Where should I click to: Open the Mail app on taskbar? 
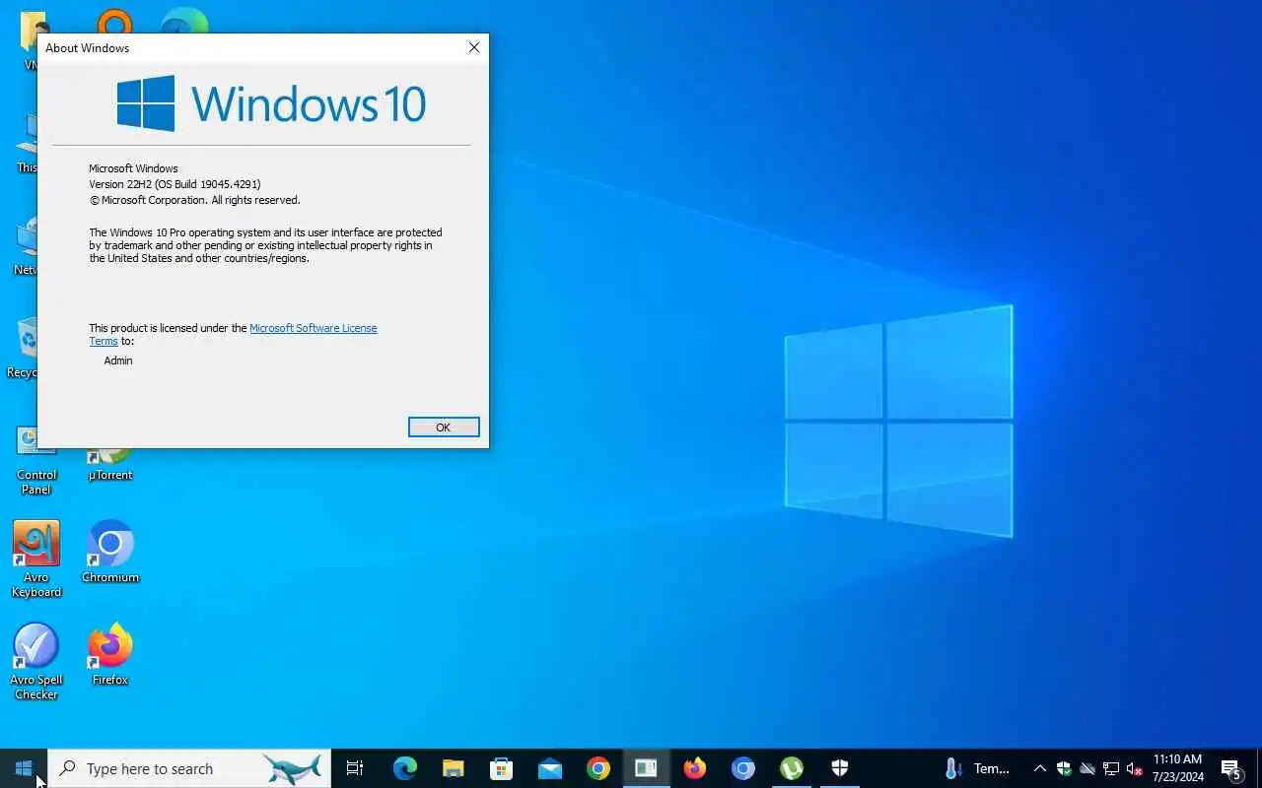[x=549, y=768]
